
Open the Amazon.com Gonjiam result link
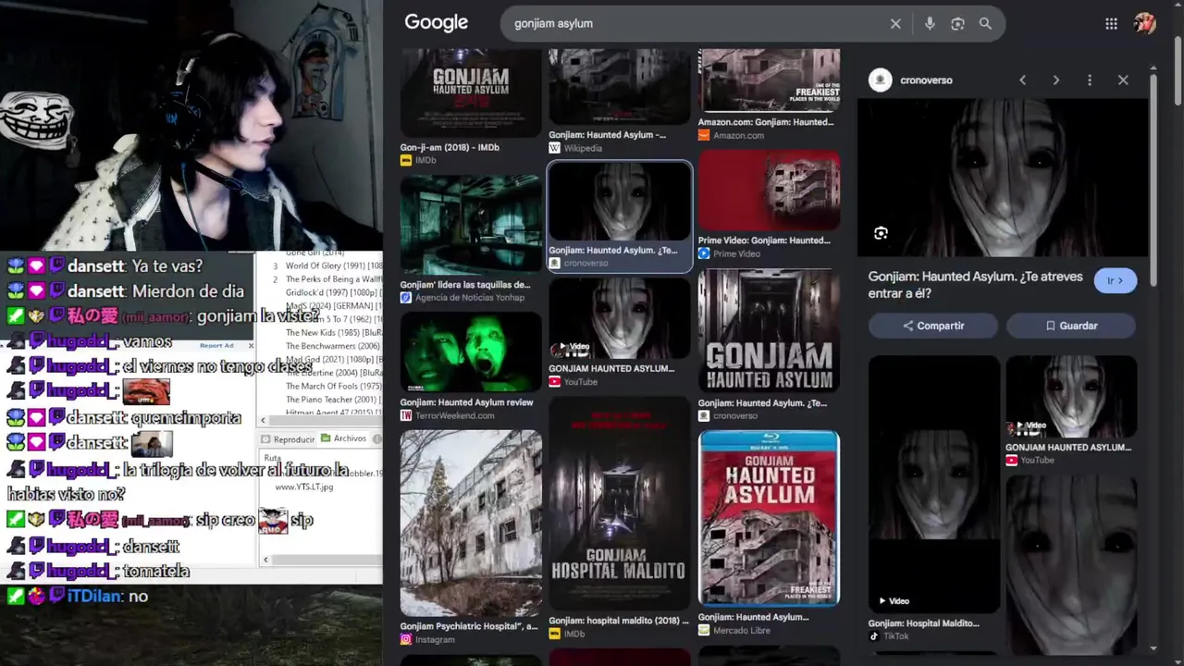coord(766,122)
